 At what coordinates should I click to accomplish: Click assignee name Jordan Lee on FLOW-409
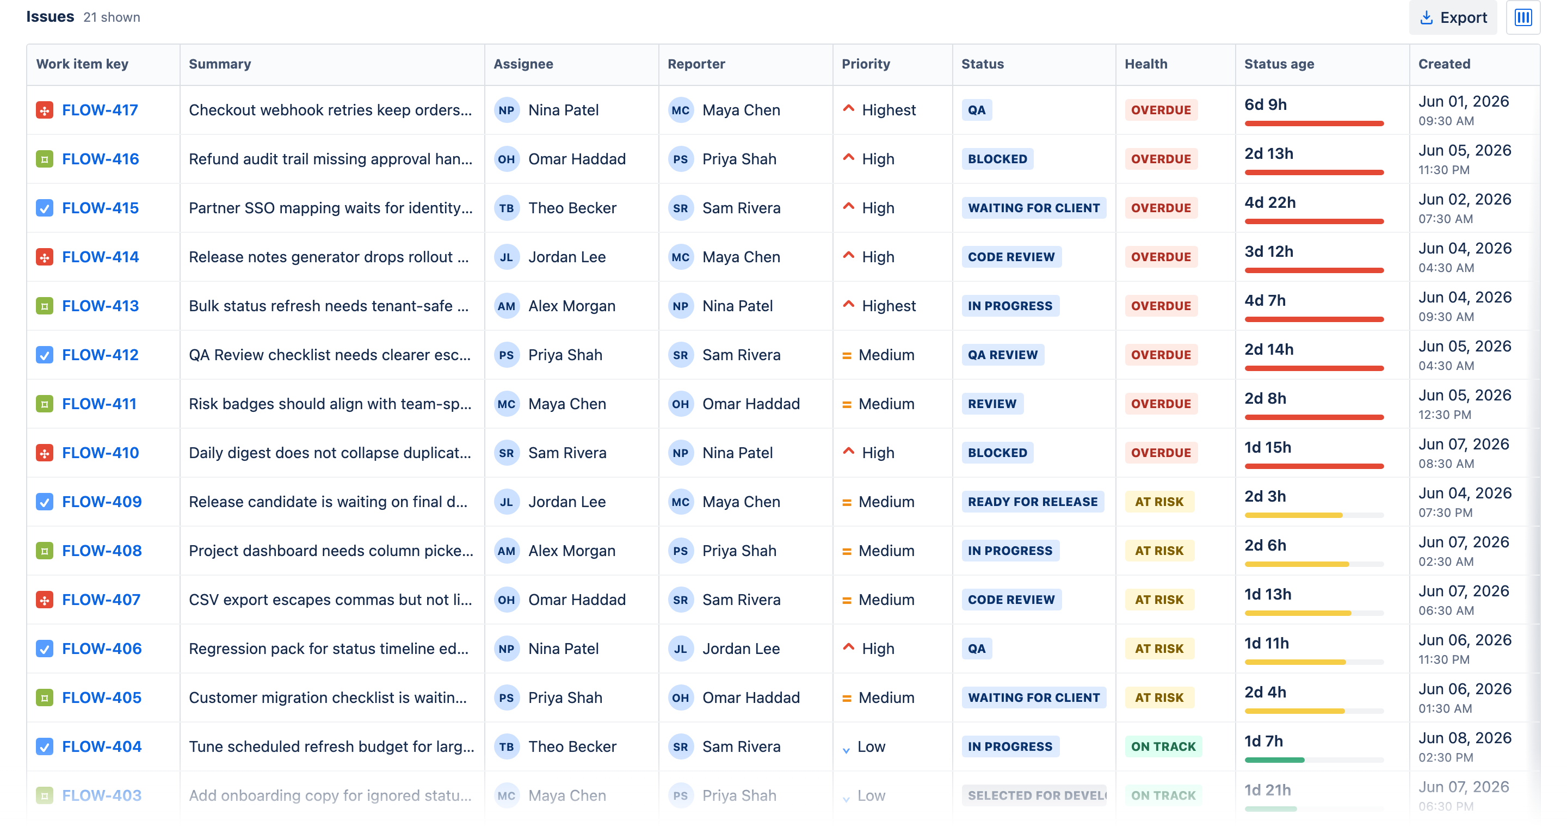tap(567, 502)
